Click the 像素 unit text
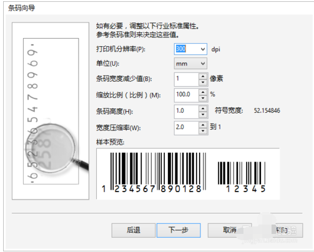The width and height of the screenshot is (314, 252). click(x=217, y=79)
